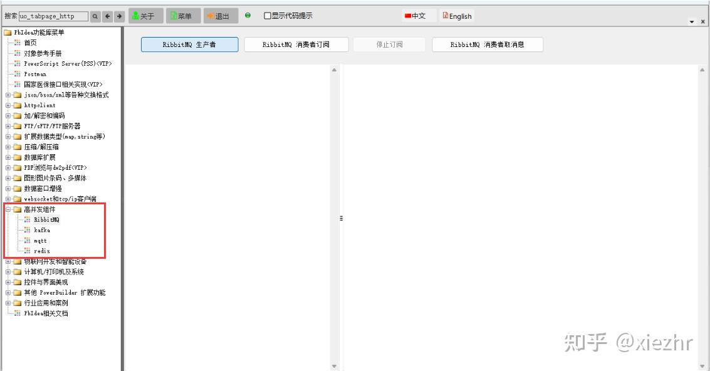Click the search magnifier icon

click(95, 16)
